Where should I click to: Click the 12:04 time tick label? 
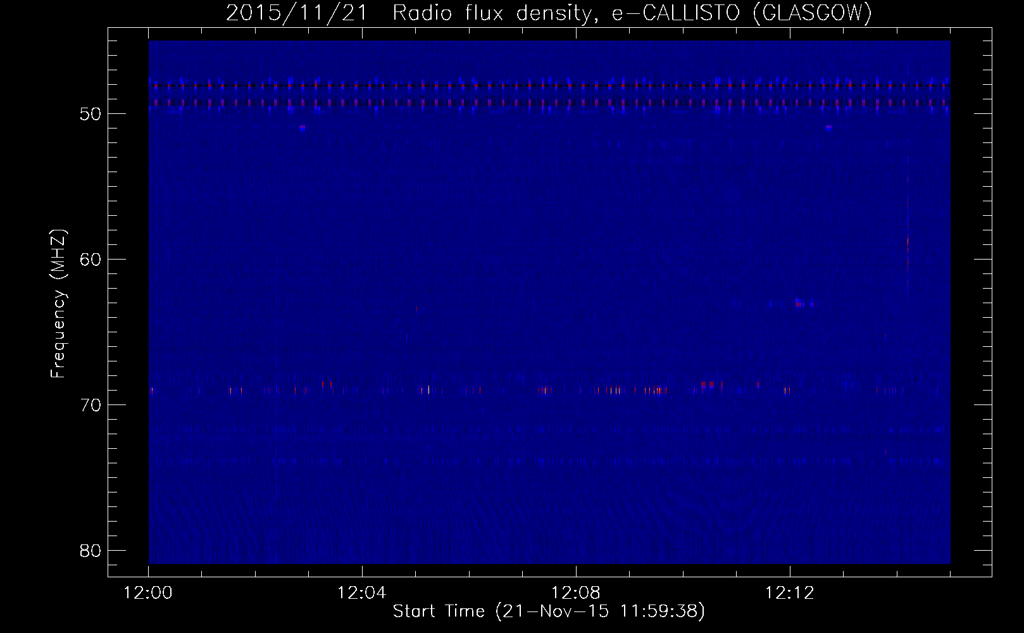[362, 593]
